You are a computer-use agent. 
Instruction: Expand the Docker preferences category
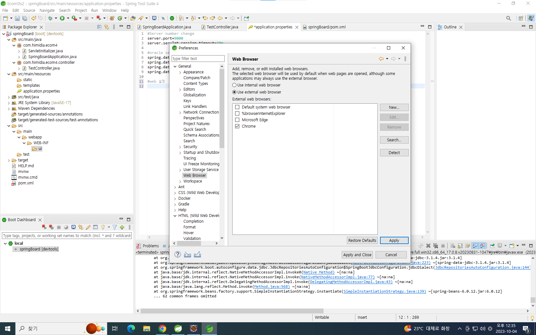pyautogui.click(x=175, y=198)
